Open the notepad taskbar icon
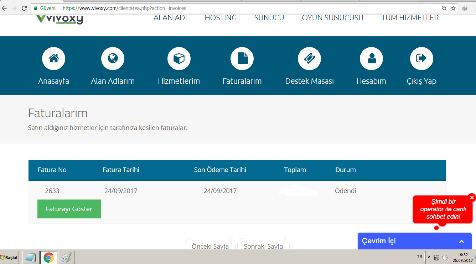The image size is (476, 264). click(x=31, y=257)
